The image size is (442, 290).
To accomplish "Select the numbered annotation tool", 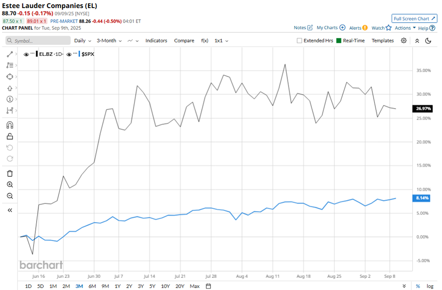I will pos(9,99).
